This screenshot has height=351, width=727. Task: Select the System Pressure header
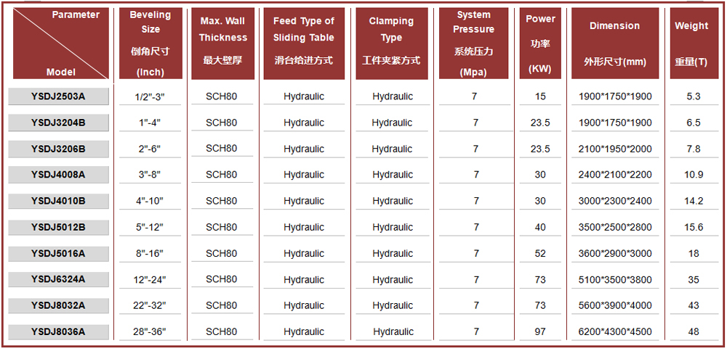pyautogui.click(x=474, y=43)
